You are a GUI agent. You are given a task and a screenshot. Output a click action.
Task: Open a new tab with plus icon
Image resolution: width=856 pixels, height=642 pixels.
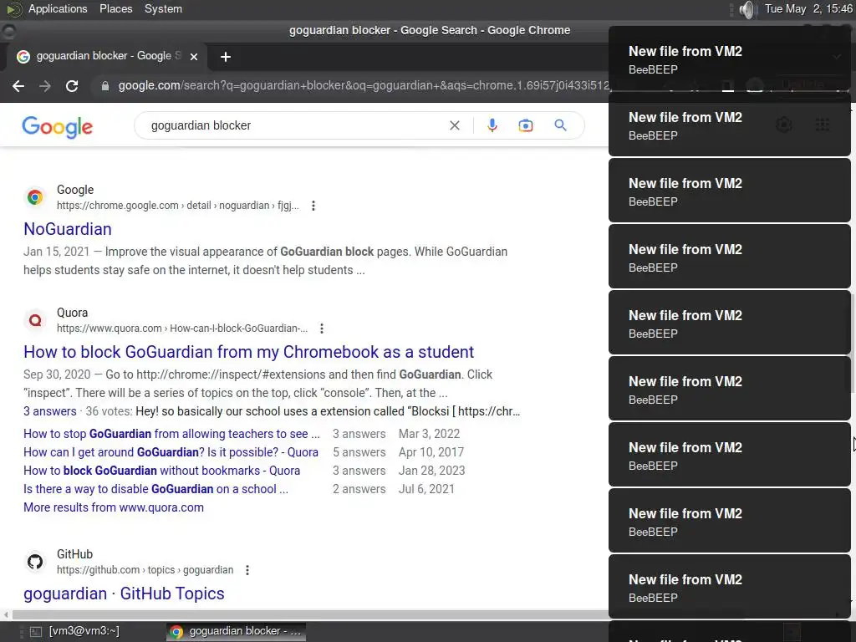click(226, 57)
